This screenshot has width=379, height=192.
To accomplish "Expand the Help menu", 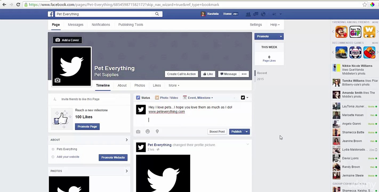I will point(275,25).
